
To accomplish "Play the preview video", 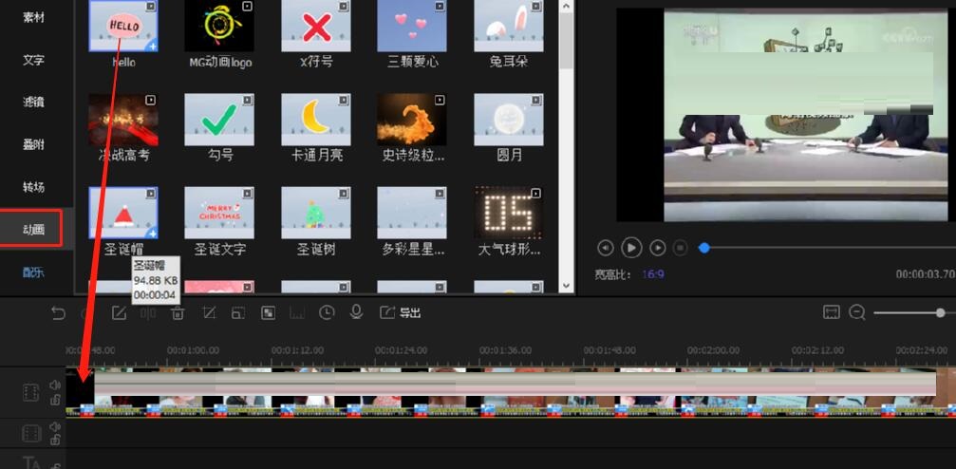I will tap(631, 248).
